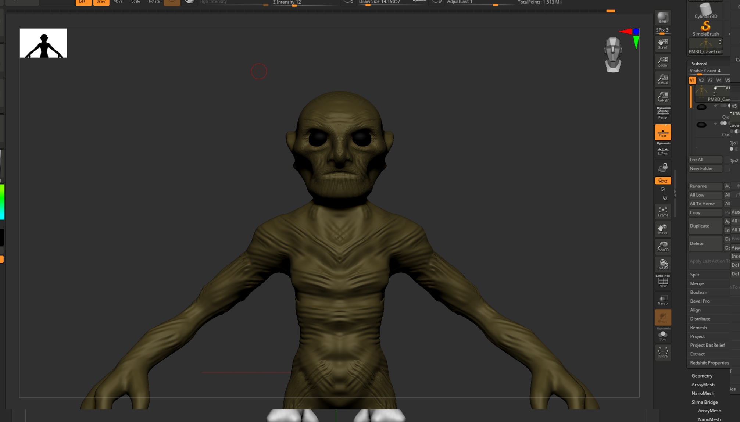Expand the Remesh subtool section
Image resolution: width=740 pixels, height=422 pixels.
(698, 328)
